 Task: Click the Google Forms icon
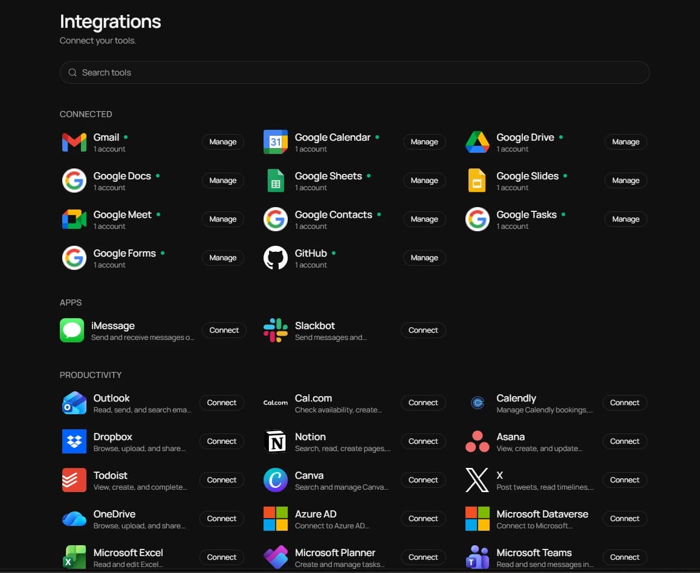coord(74,258)
